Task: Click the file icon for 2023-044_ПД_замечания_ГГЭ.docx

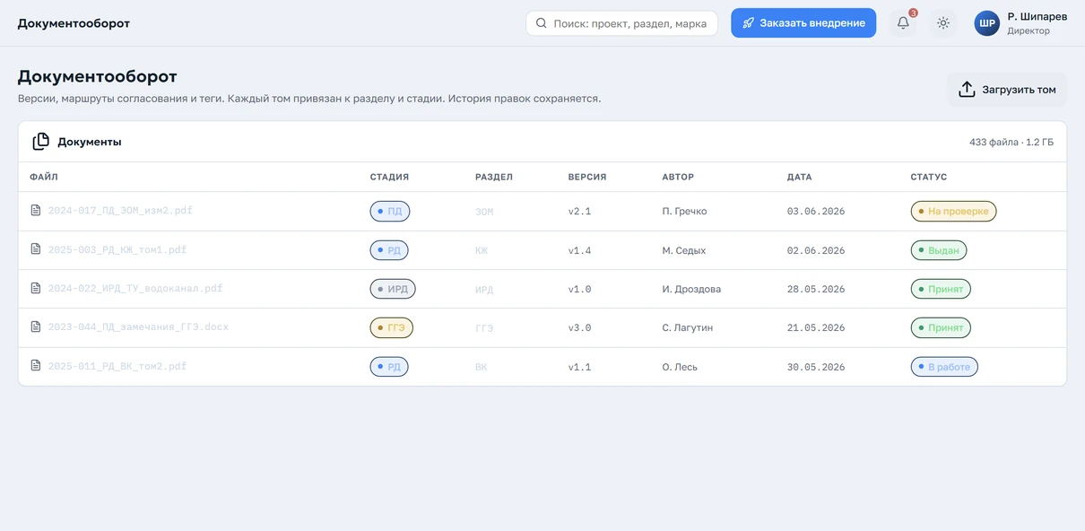Action: pos(36,327)
